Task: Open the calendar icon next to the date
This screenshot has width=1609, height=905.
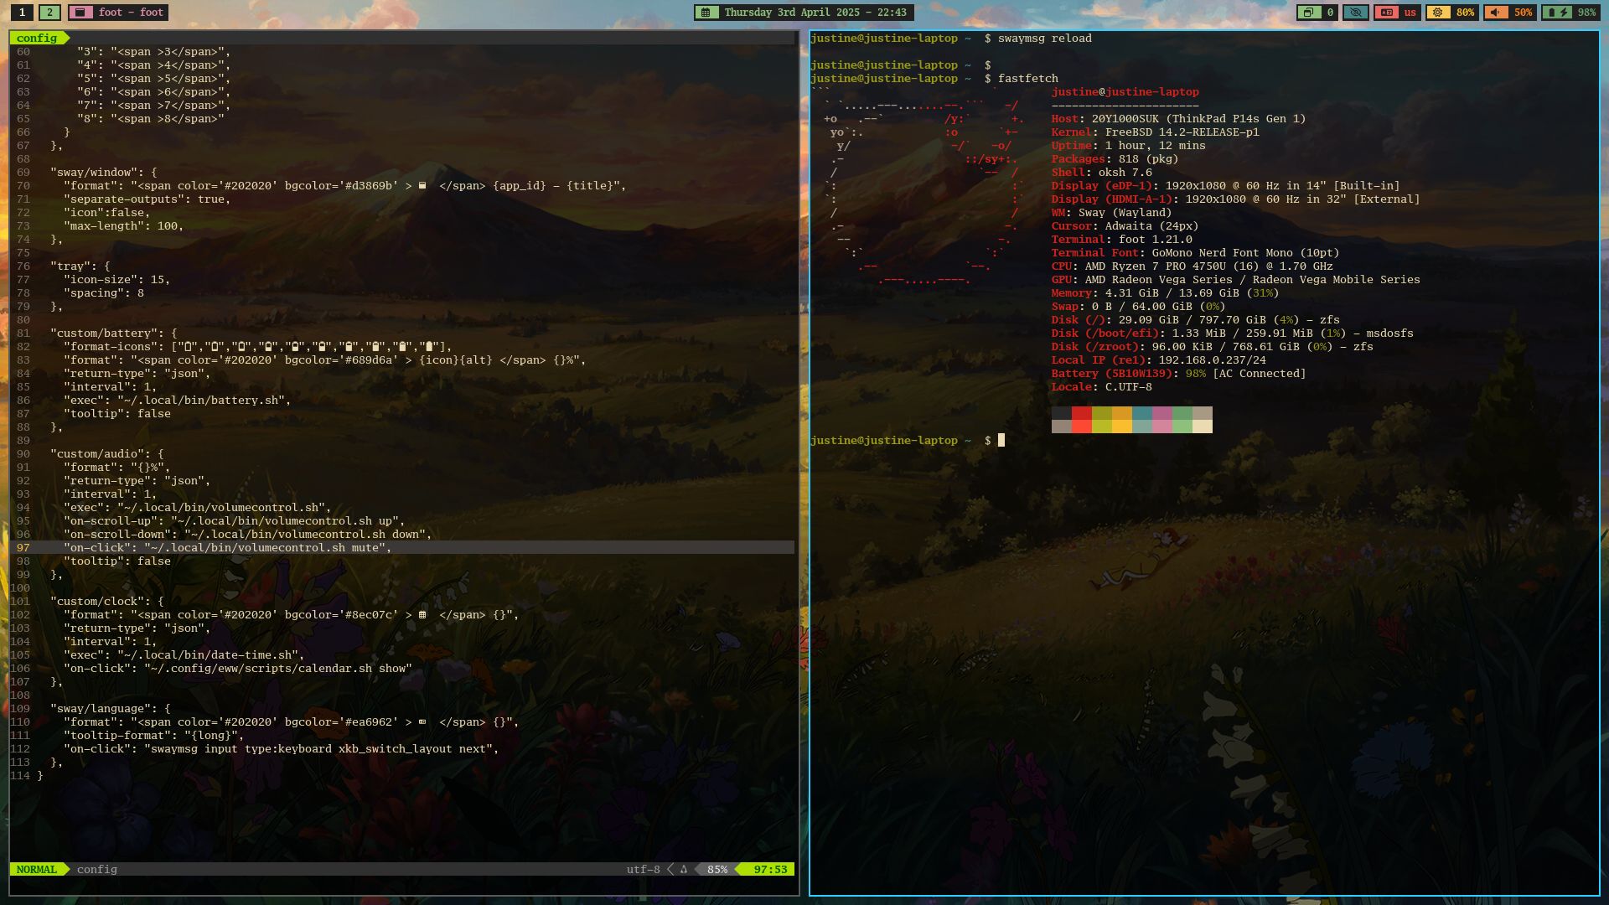Action: coord(706,13)
